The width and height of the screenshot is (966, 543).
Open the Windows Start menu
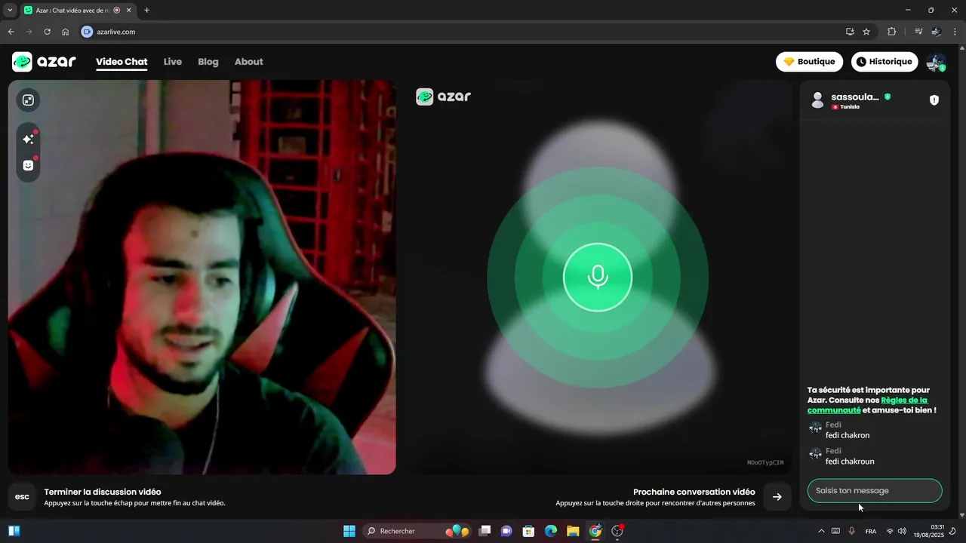(349, 531)
